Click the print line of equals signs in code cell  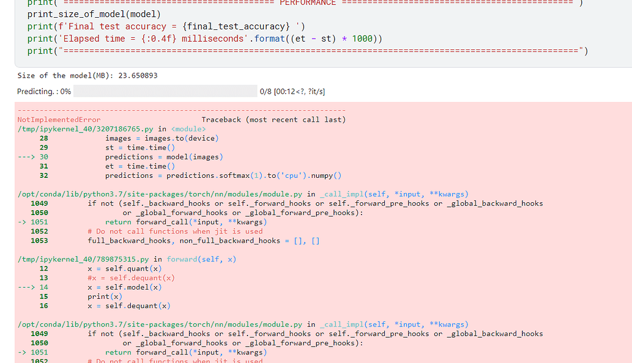[x=308, y=51]
